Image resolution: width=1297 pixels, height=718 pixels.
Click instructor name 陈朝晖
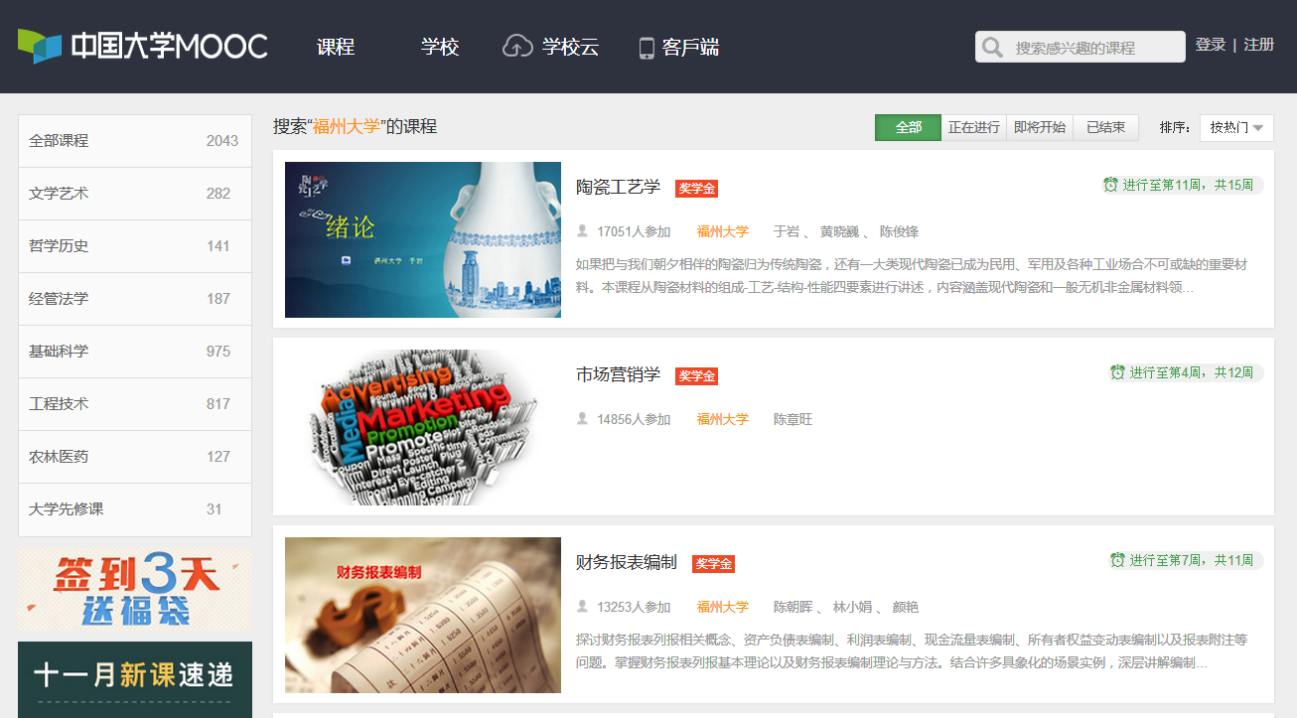tap(793, 607)
